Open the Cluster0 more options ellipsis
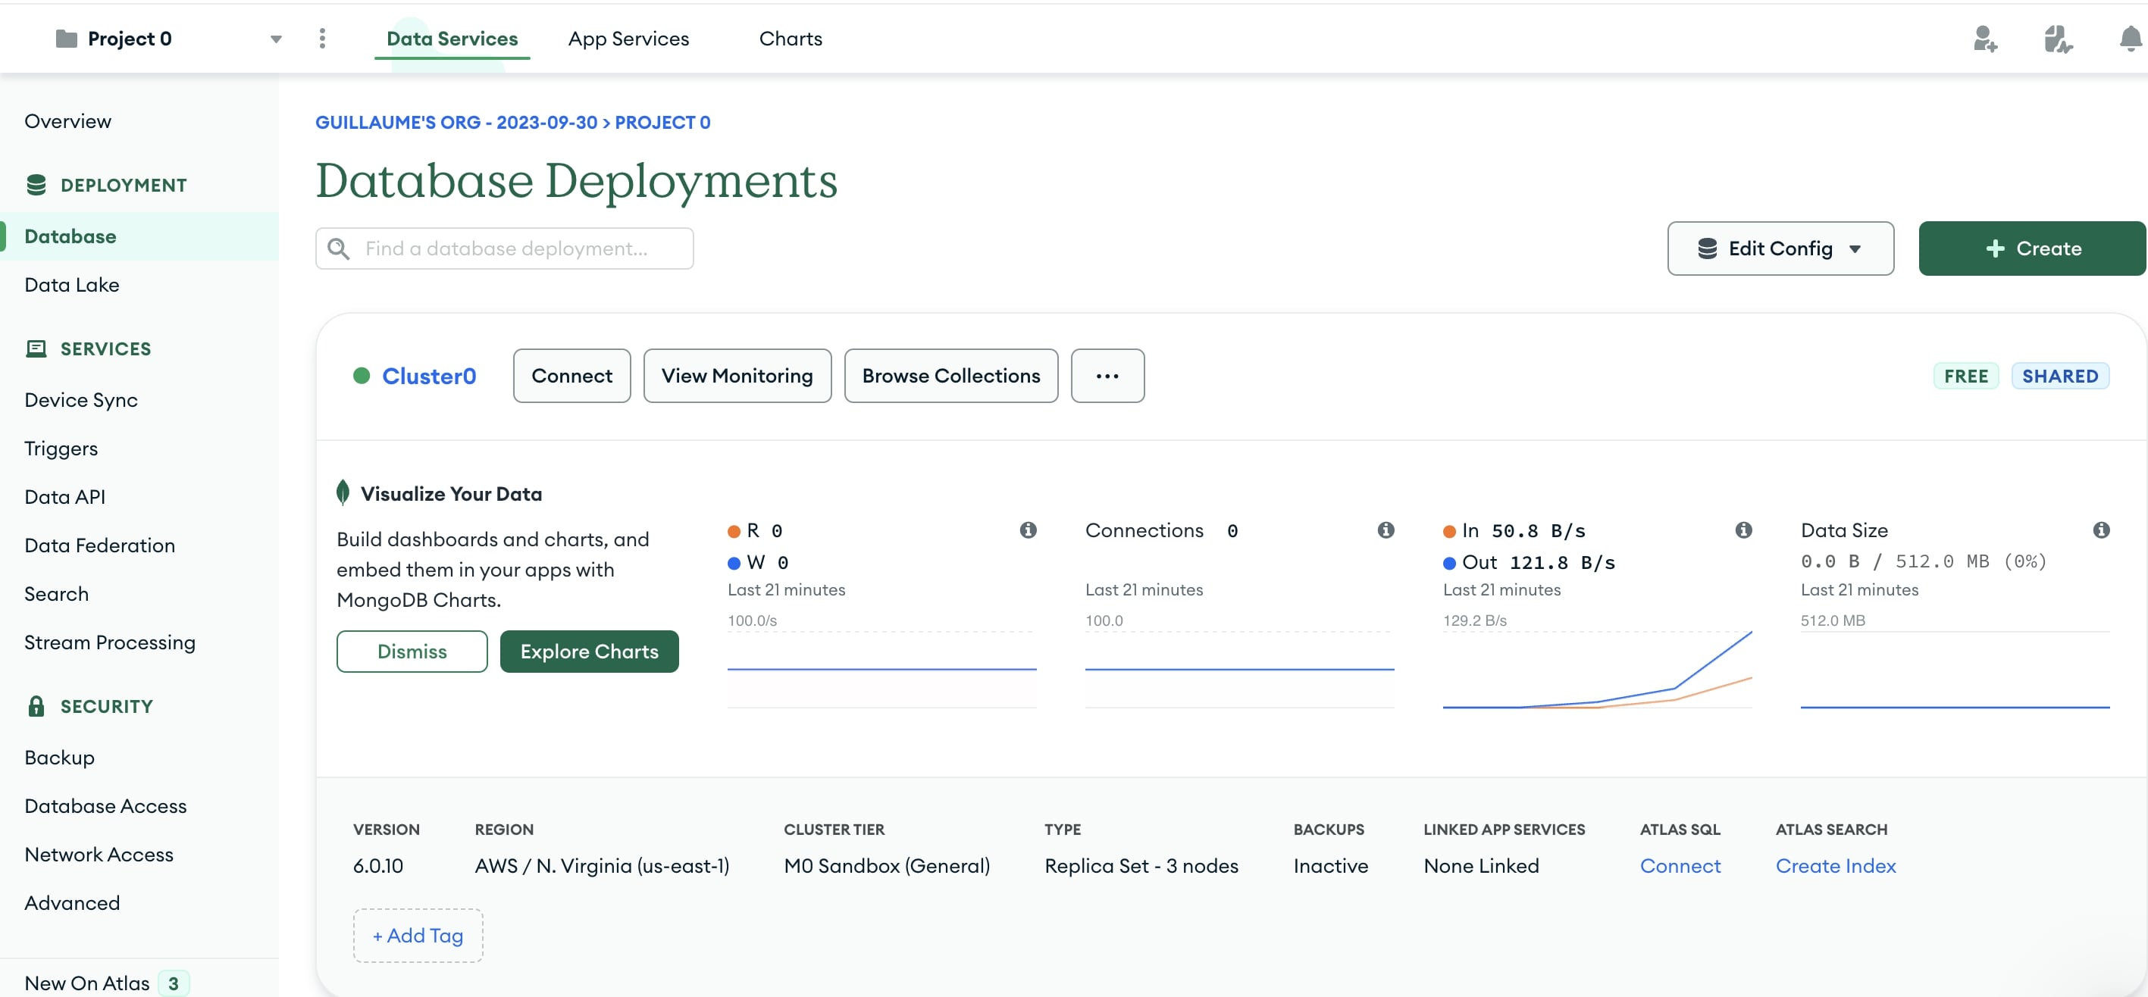Screen dimensions: 2148x997 [1107, 375]
